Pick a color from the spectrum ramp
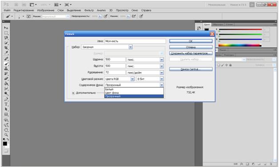The height and width of the screenshot is (167, 279). [240, 45]
